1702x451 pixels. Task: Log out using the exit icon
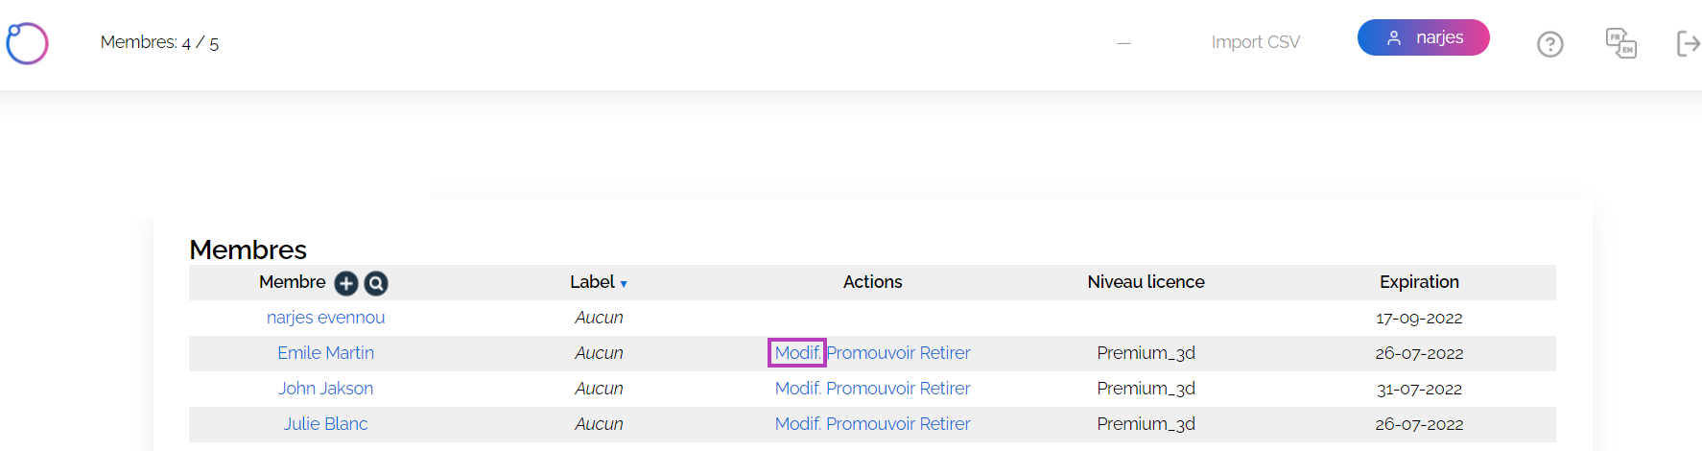click(1689, 43)
